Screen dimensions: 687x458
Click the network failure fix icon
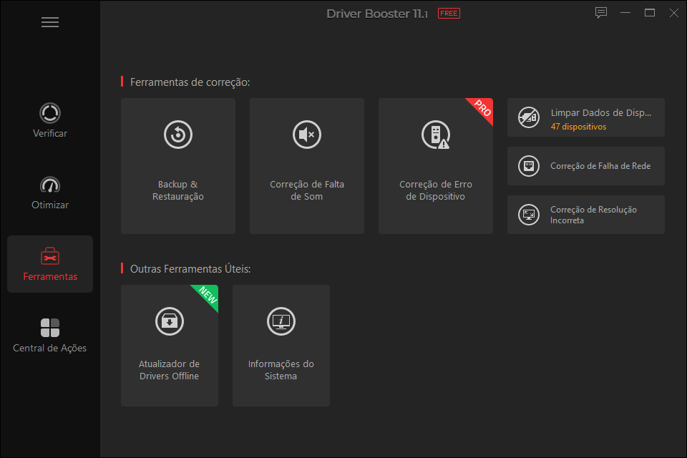click(x=529, y=166)
